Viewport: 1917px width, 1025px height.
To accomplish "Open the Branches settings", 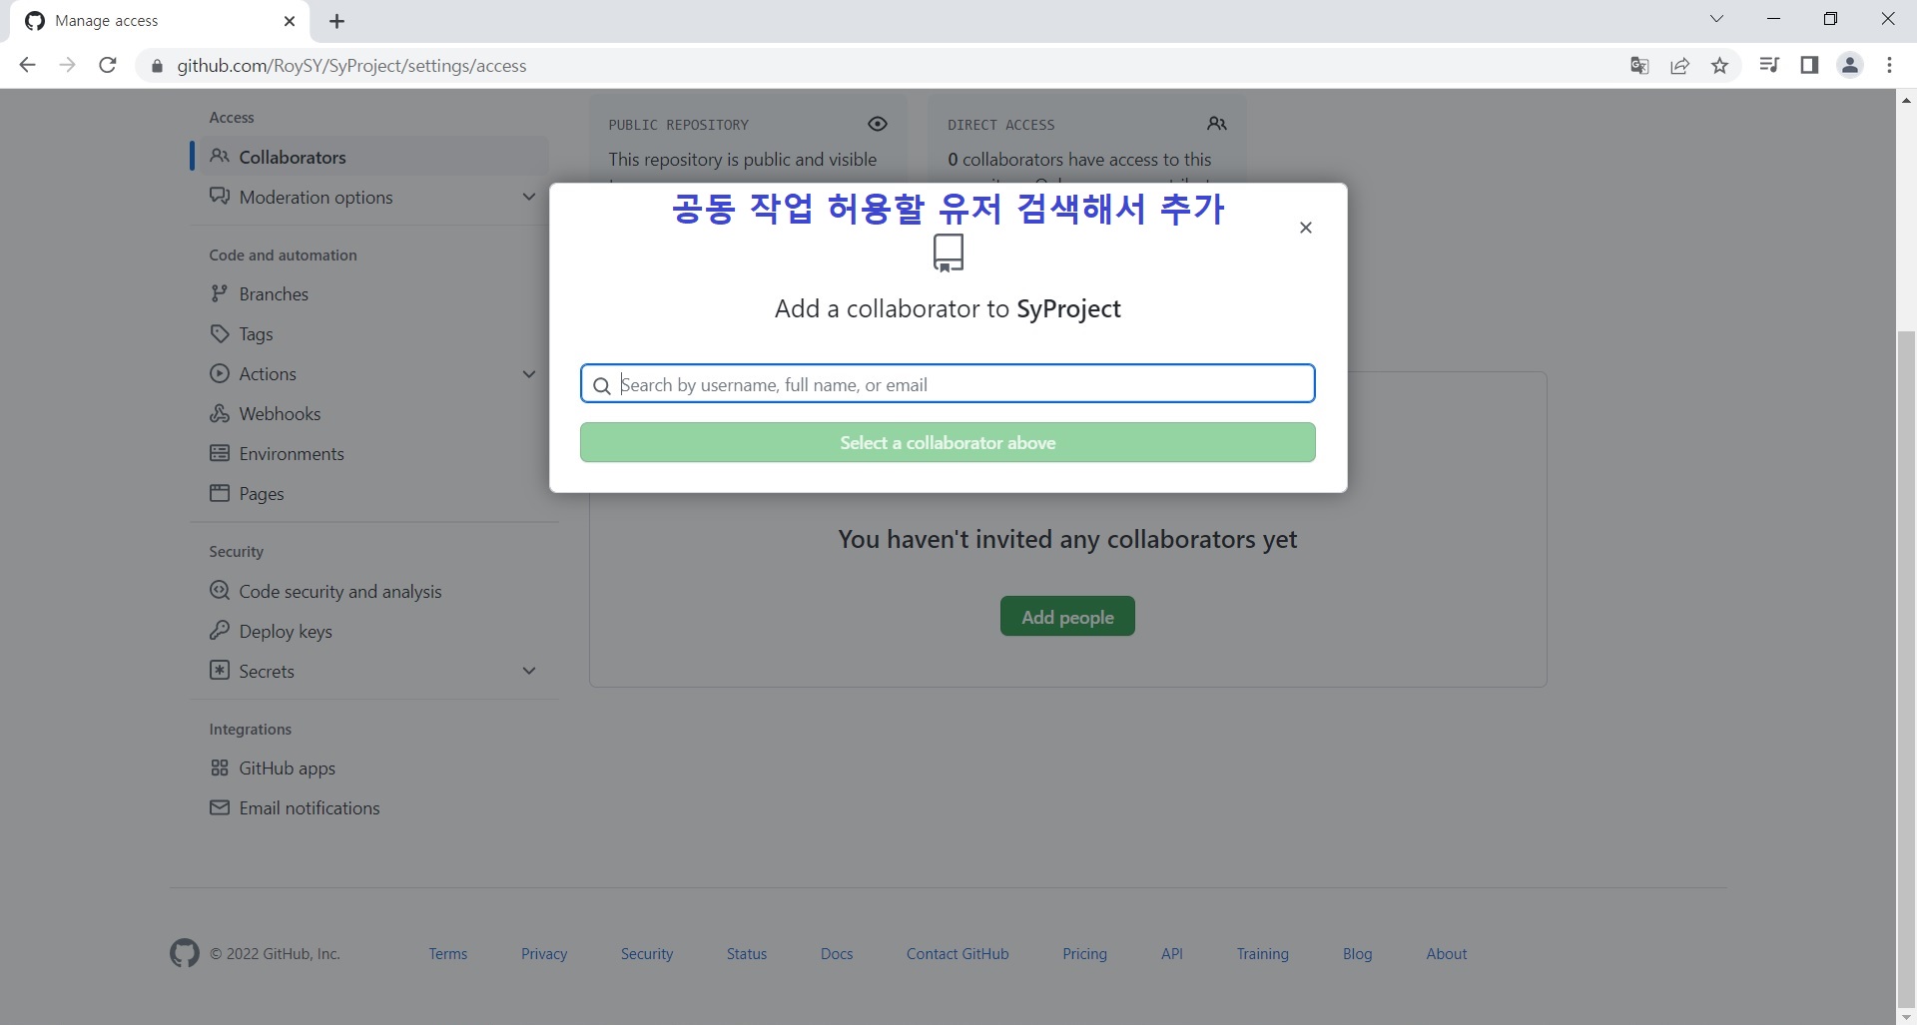I will [274, 294].
